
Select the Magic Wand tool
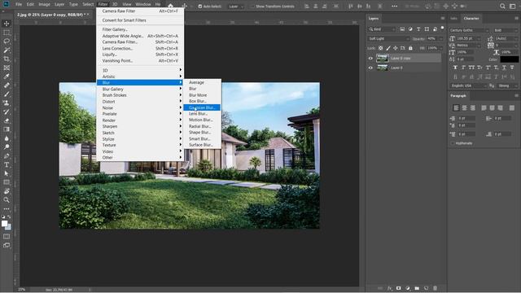7,50
